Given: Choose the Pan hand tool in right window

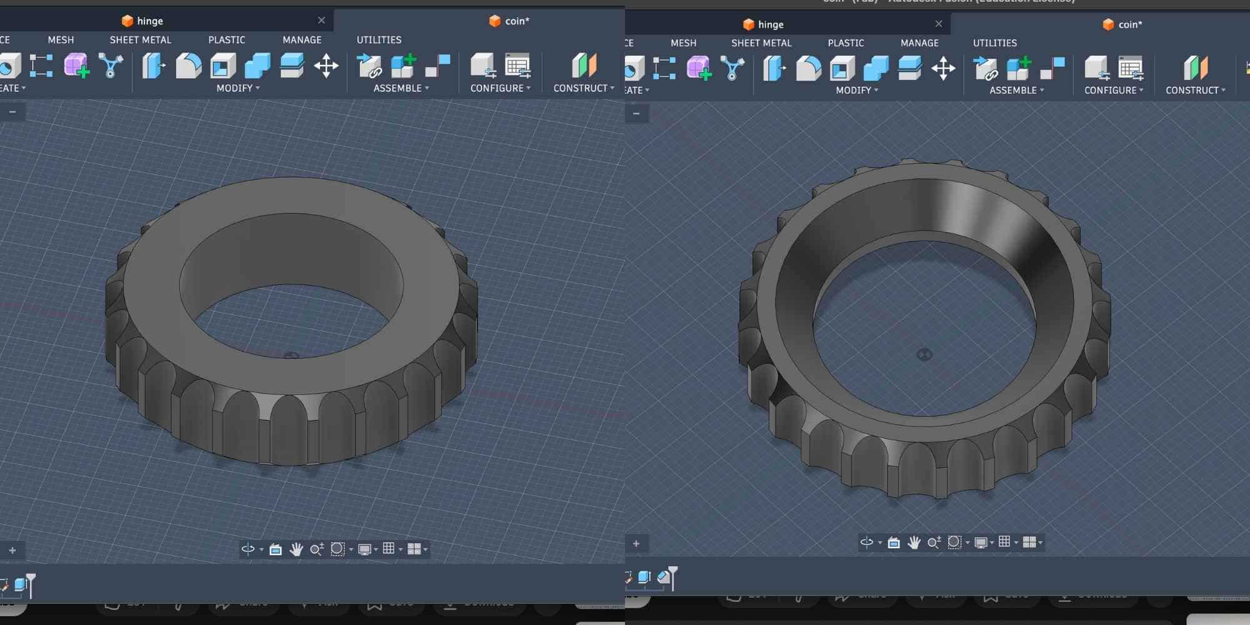Looking at the screenshot, I should (914, 542).
